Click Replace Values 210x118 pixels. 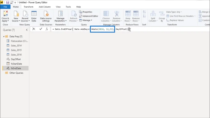click(x=175, y=20)
